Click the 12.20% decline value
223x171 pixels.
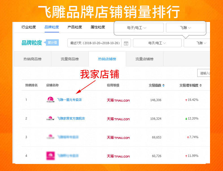click(x=193, y=118)
